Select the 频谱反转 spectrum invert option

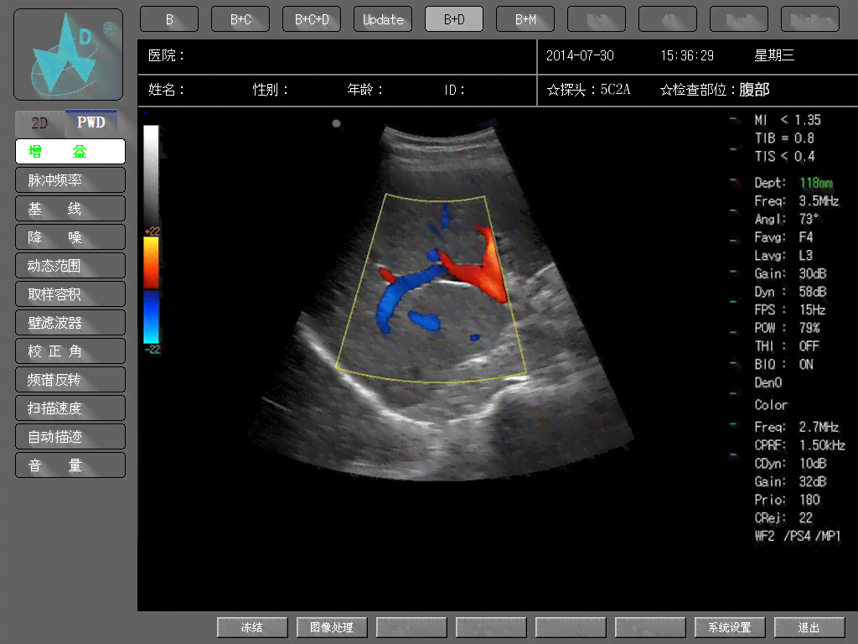click(70, 379)
